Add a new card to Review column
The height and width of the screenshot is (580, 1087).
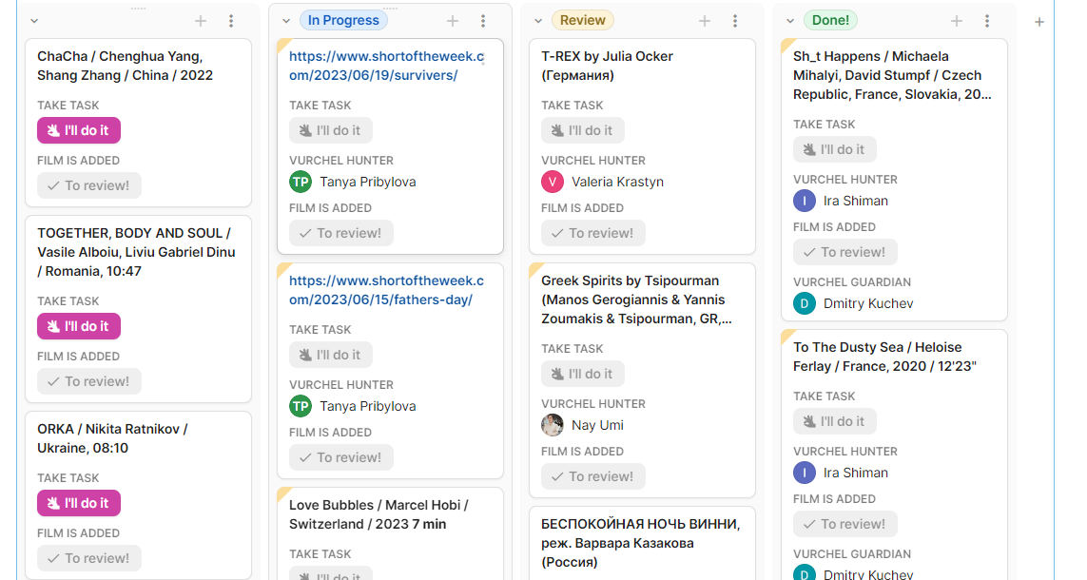(705, 21)
